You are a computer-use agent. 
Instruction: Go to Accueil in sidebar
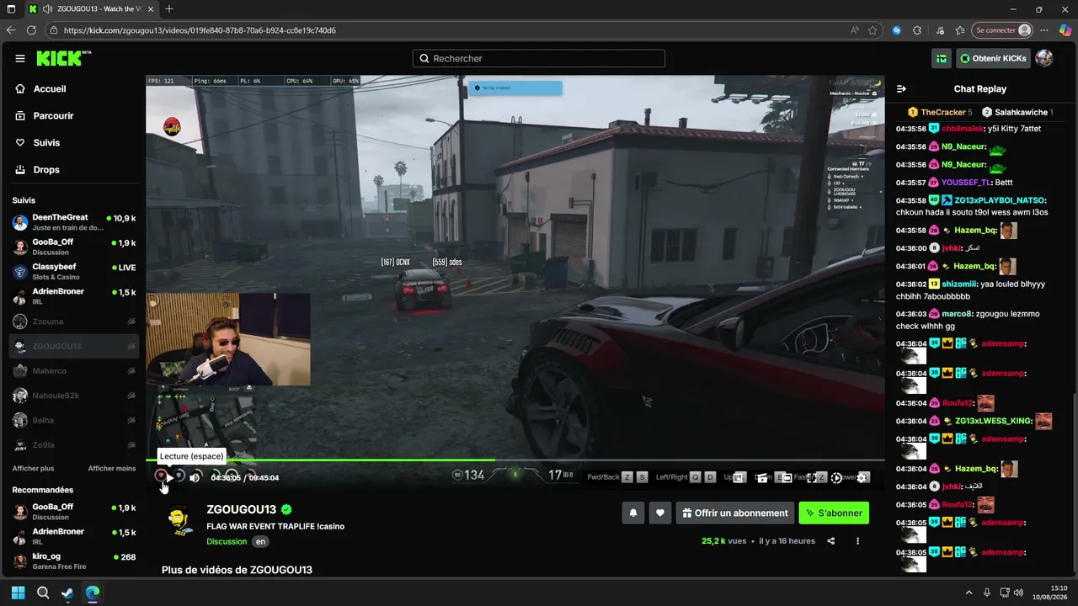click(50, 88)
